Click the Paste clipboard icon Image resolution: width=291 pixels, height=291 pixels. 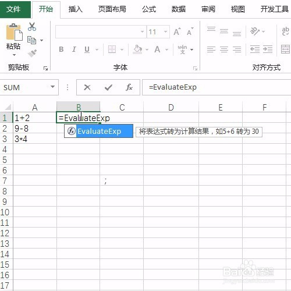pos(14,33)
